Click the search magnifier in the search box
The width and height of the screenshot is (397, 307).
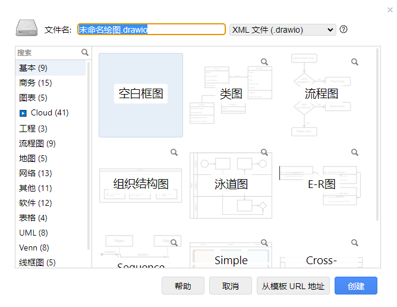tap(85, 52)
